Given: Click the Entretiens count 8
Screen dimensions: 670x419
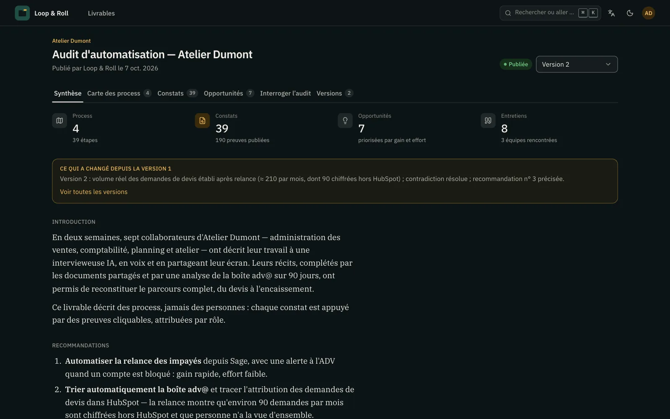Looking at the screenshot, I should click(x=504, y=128).
